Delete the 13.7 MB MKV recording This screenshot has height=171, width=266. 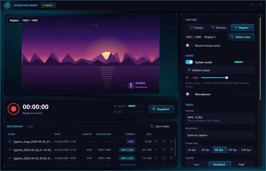coord(171,158)
